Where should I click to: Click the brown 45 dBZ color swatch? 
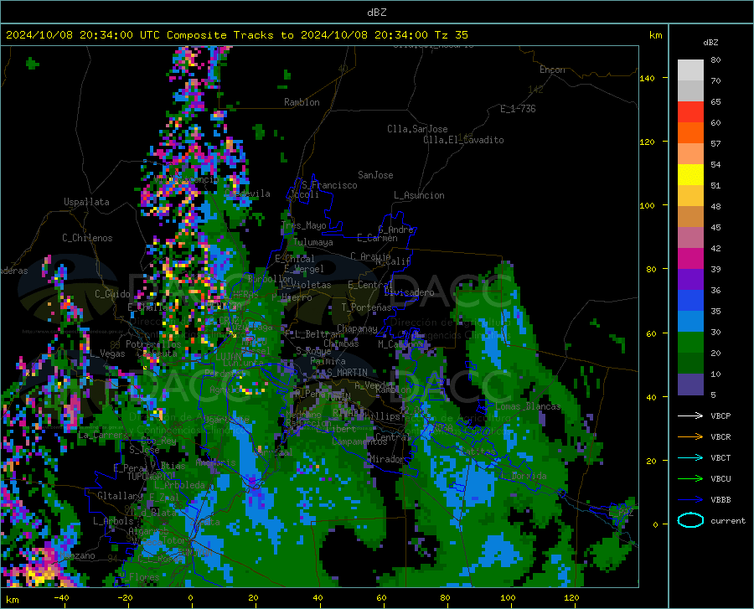[x=690, y=217]
